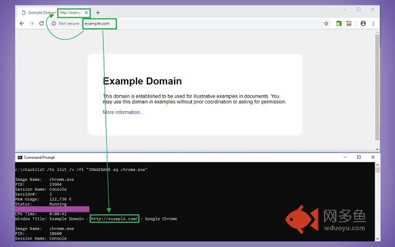Switch to the http://examp... tab
Screen dimensions: 395x247
[73, 12]
